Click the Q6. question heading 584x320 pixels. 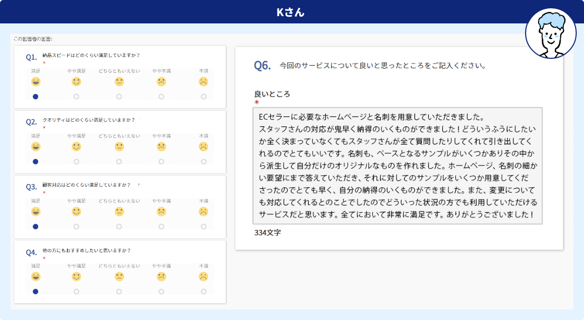(x=262, y=66)
